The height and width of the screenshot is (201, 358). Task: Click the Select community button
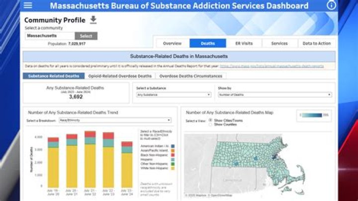(86, 36)
